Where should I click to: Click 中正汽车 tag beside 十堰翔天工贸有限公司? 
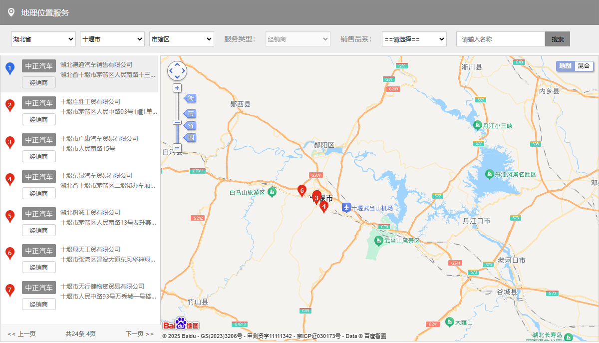click(x=39, y=251)
